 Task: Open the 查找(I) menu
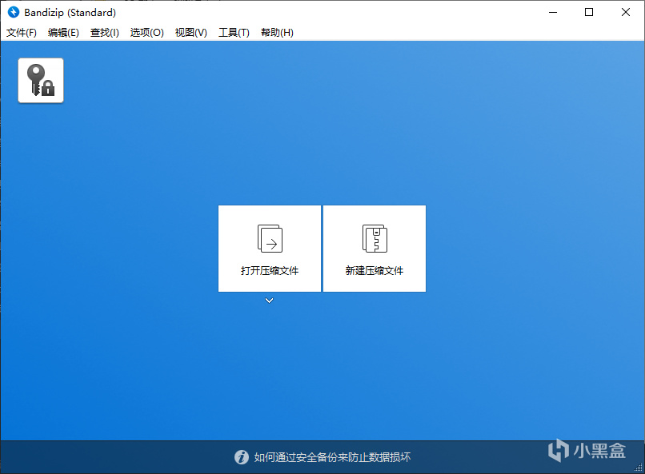click(x=105, y=33)
